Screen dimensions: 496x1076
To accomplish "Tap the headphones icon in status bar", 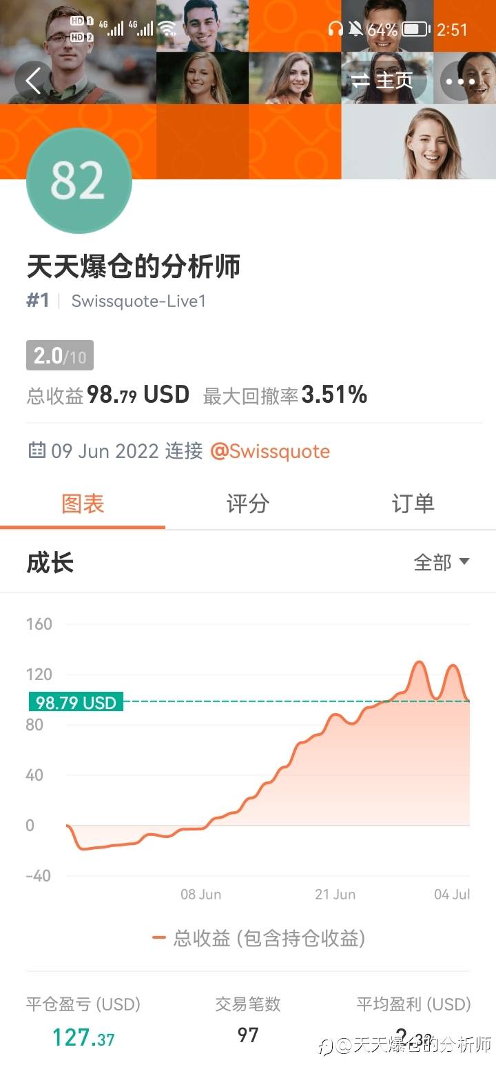I will click(335, 29).
